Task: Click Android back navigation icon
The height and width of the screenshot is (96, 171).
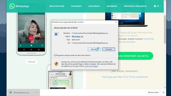Action: tap(24, 50)
